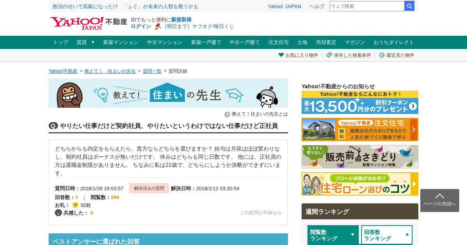Open 中古マンション menu item
467x245 pixels.
165,42
